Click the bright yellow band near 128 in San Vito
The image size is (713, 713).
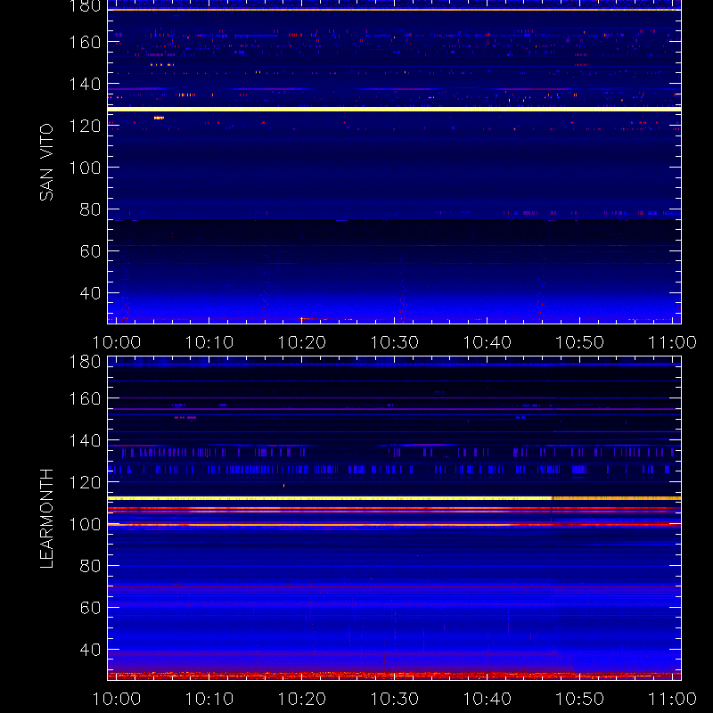tap(394, 109)
